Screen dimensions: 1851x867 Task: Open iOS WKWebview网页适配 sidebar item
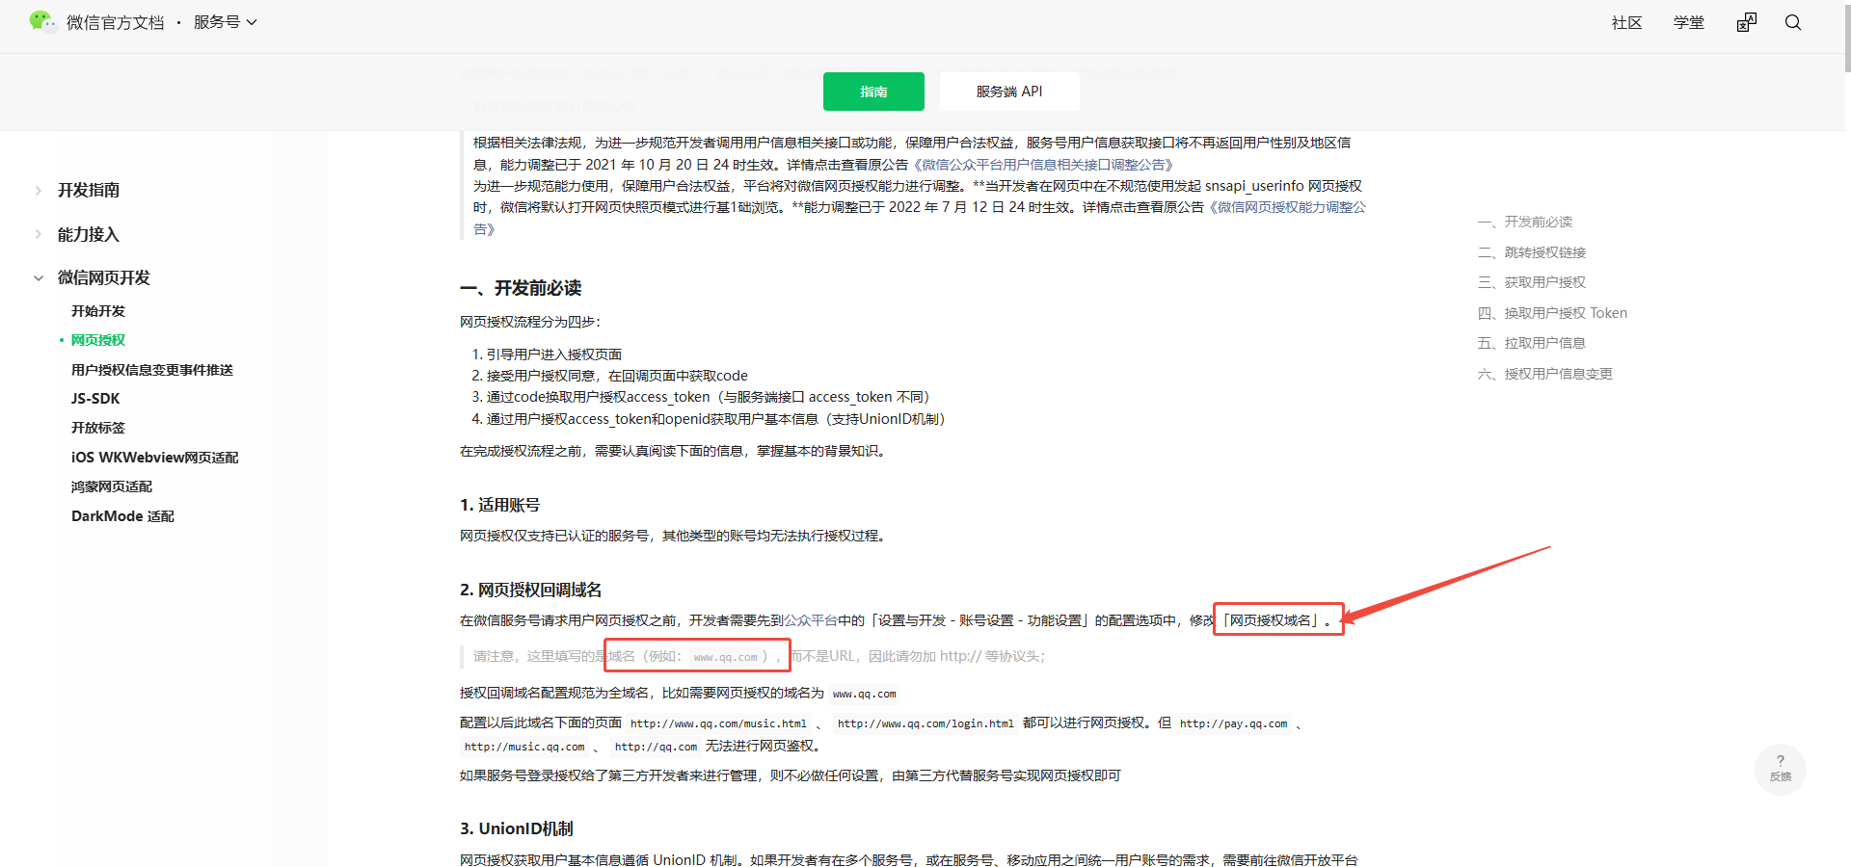tap(155, 458)
